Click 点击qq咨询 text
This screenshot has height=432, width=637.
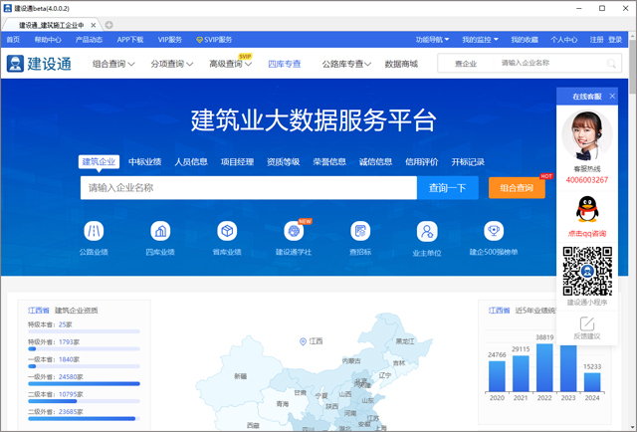587,233
